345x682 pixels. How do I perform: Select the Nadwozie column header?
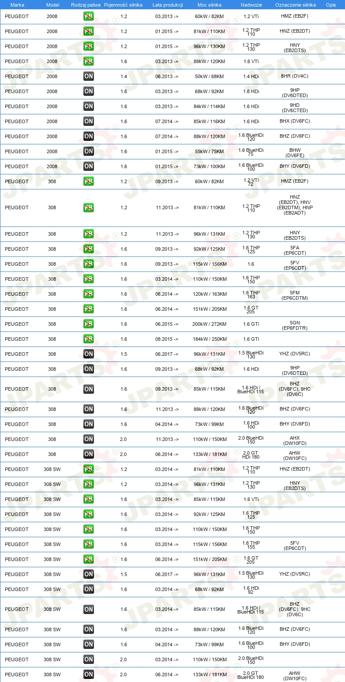(x=251, y=4)
